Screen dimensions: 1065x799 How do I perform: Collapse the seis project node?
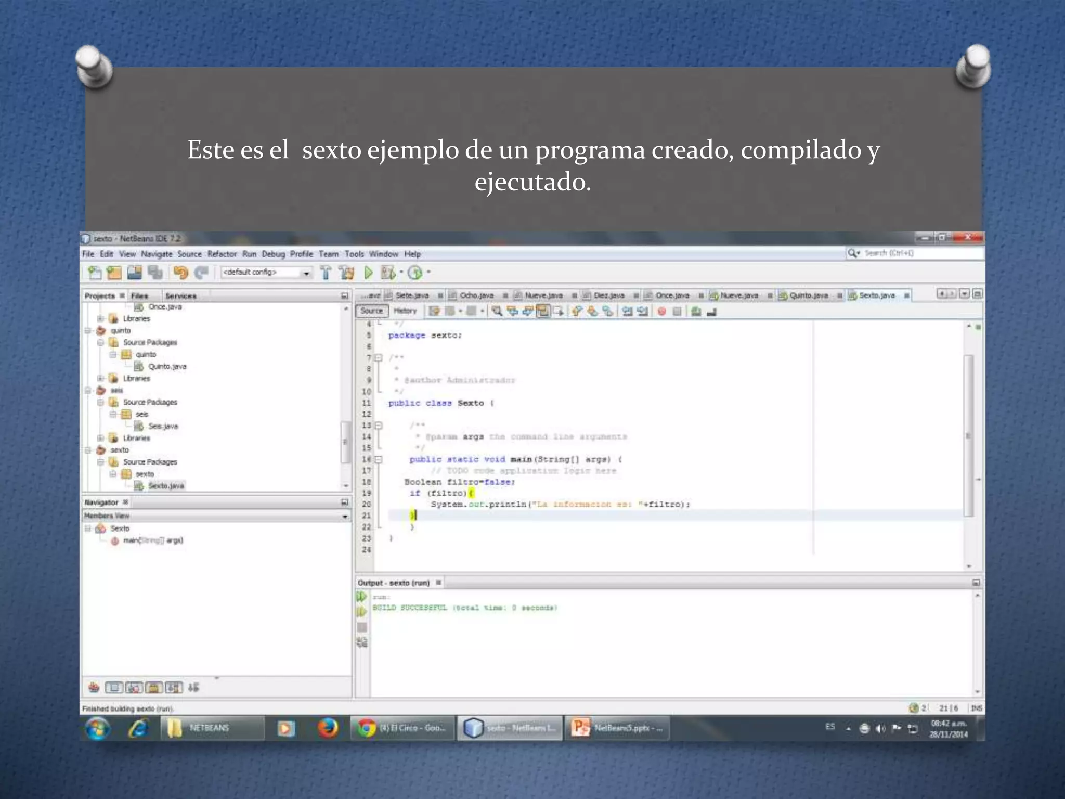[88, 390]
